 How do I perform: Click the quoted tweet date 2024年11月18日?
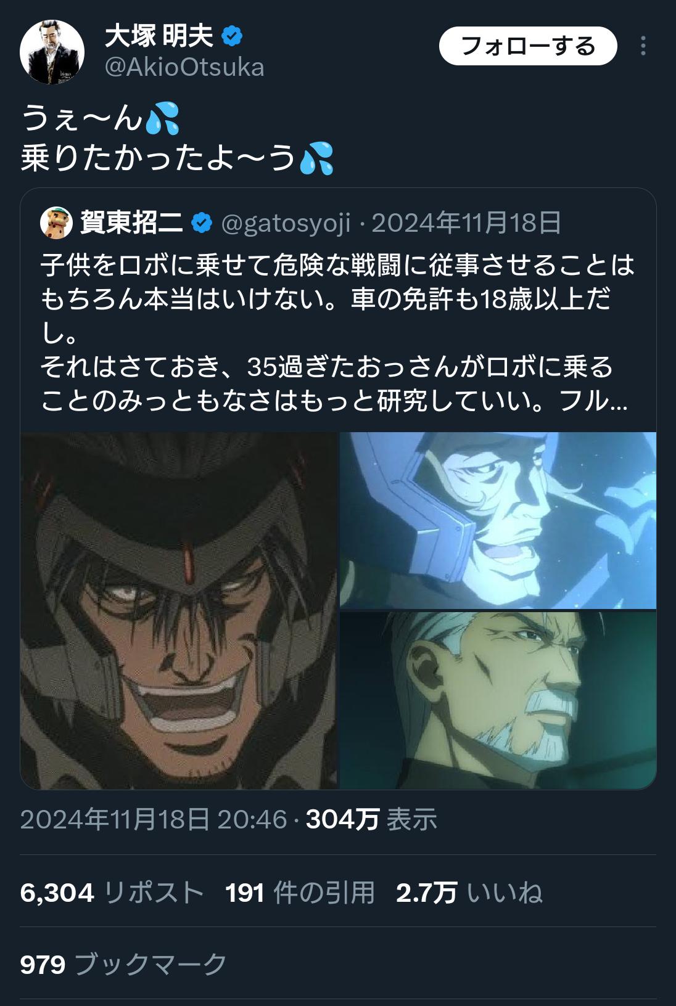tap(466, 223)
